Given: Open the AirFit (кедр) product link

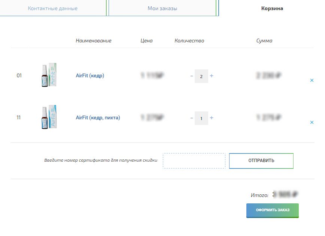Looking at the screenshot, I should pyautogui.click(x=90, y=76).
